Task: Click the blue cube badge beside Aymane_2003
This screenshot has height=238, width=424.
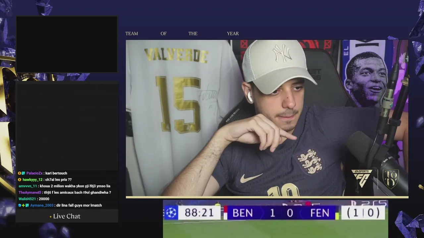Action: 20,205
